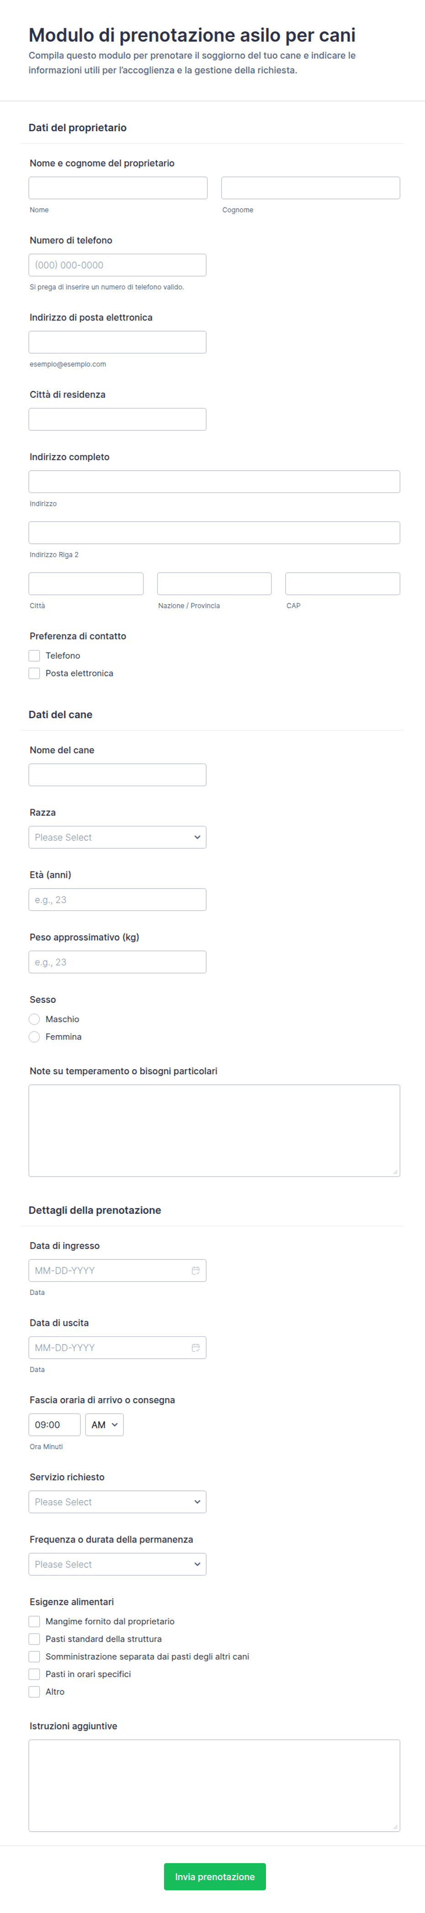Expand Frequenza o durata della permanenza dropdown
Screen dimensions: 425x1913
coord(117,1564)
